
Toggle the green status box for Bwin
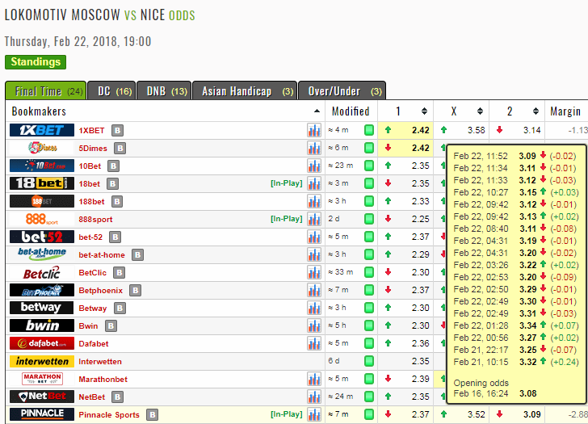pyautogui.click(x=369, y=325)
